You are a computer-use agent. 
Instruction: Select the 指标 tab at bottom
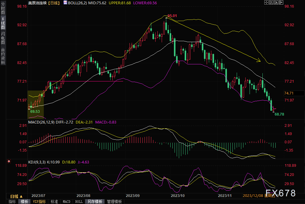click(x=12, y=202)
